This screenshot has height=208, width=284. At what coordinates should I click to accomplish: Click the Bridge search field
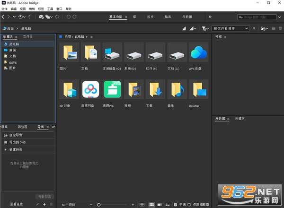point(257,17)
